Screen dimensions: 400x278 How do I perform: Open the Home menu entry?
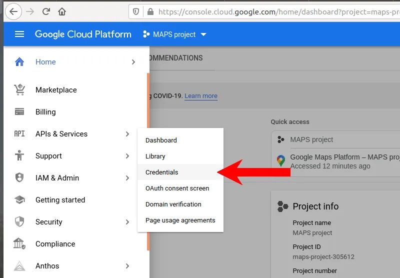(45, 61)
